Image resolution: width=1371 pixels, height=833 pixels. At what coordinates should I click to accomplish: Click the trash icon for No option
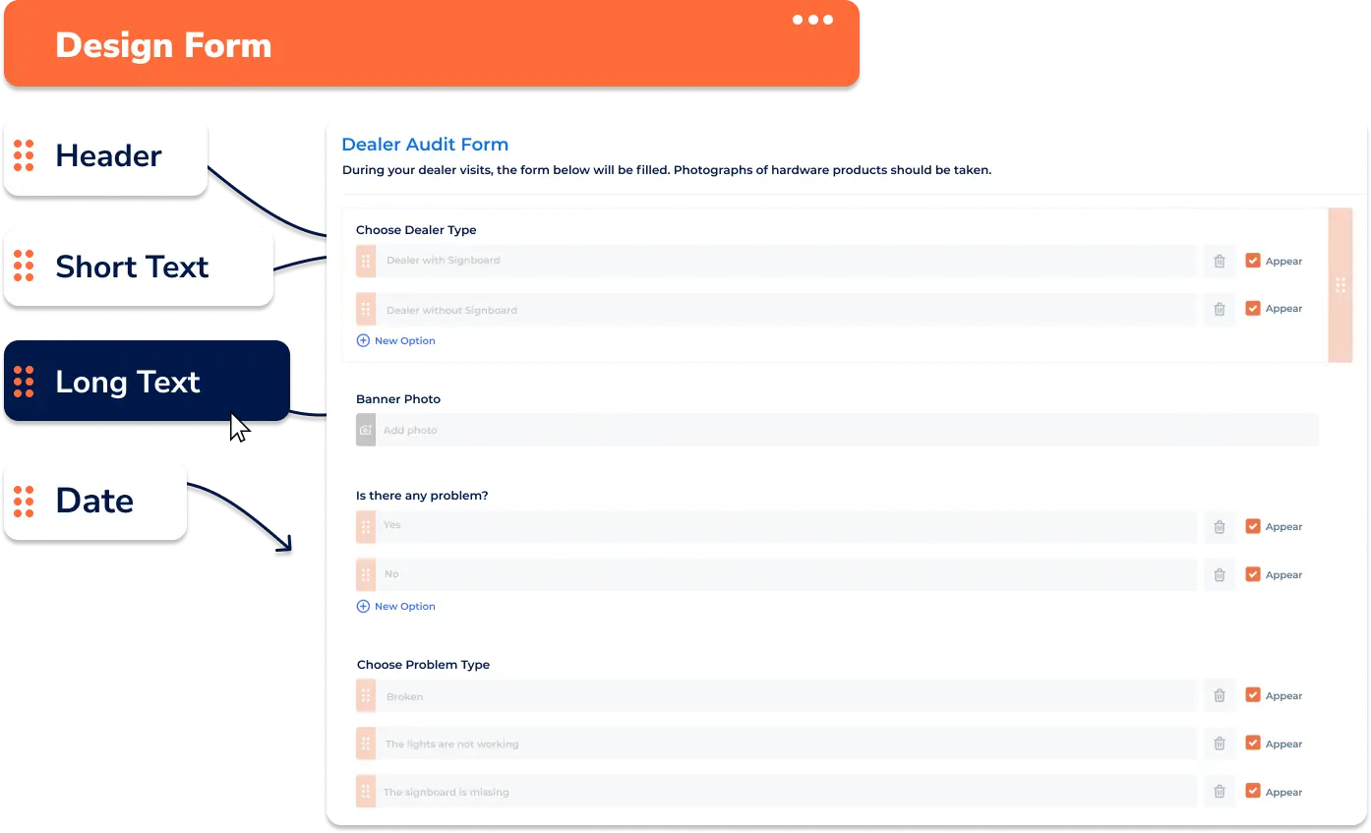coord(1219,575)
